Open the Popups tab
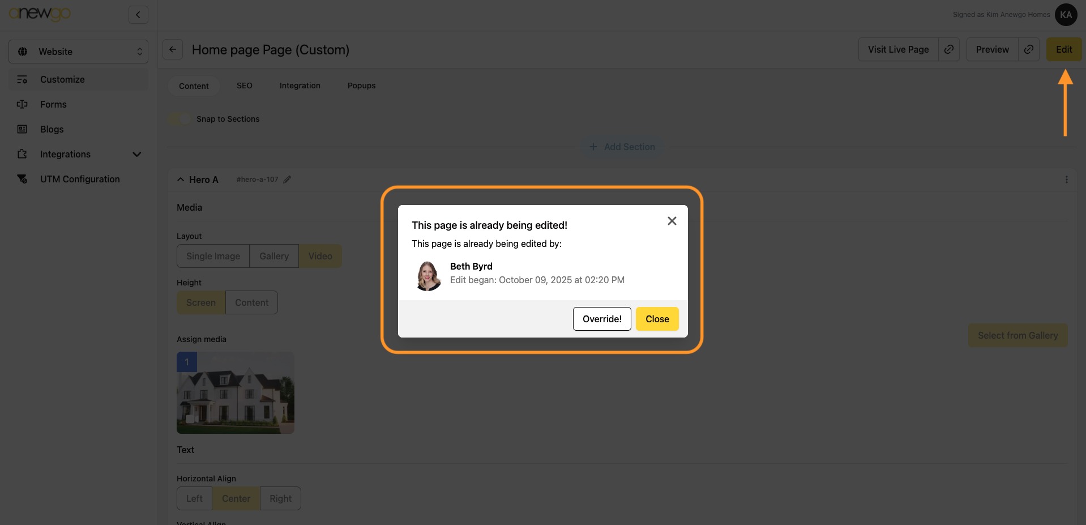1086x525 pixels. [x=361, y=86]
